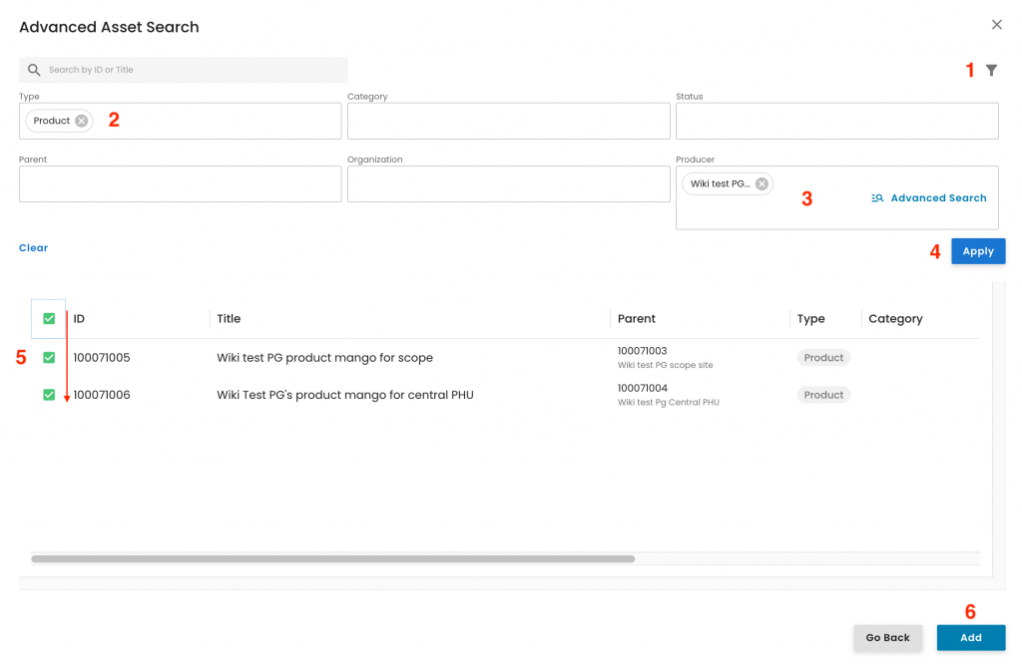Toggle the select-all header checkbox
Screen dimensions: 1022x667
click(x=49, y=319)
